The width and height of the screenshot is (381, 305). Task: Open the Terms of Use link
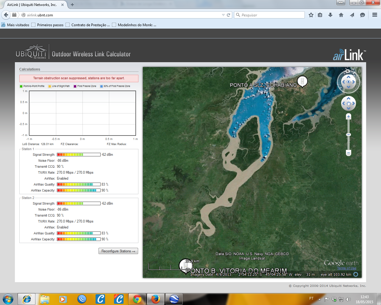coord(346,268)
